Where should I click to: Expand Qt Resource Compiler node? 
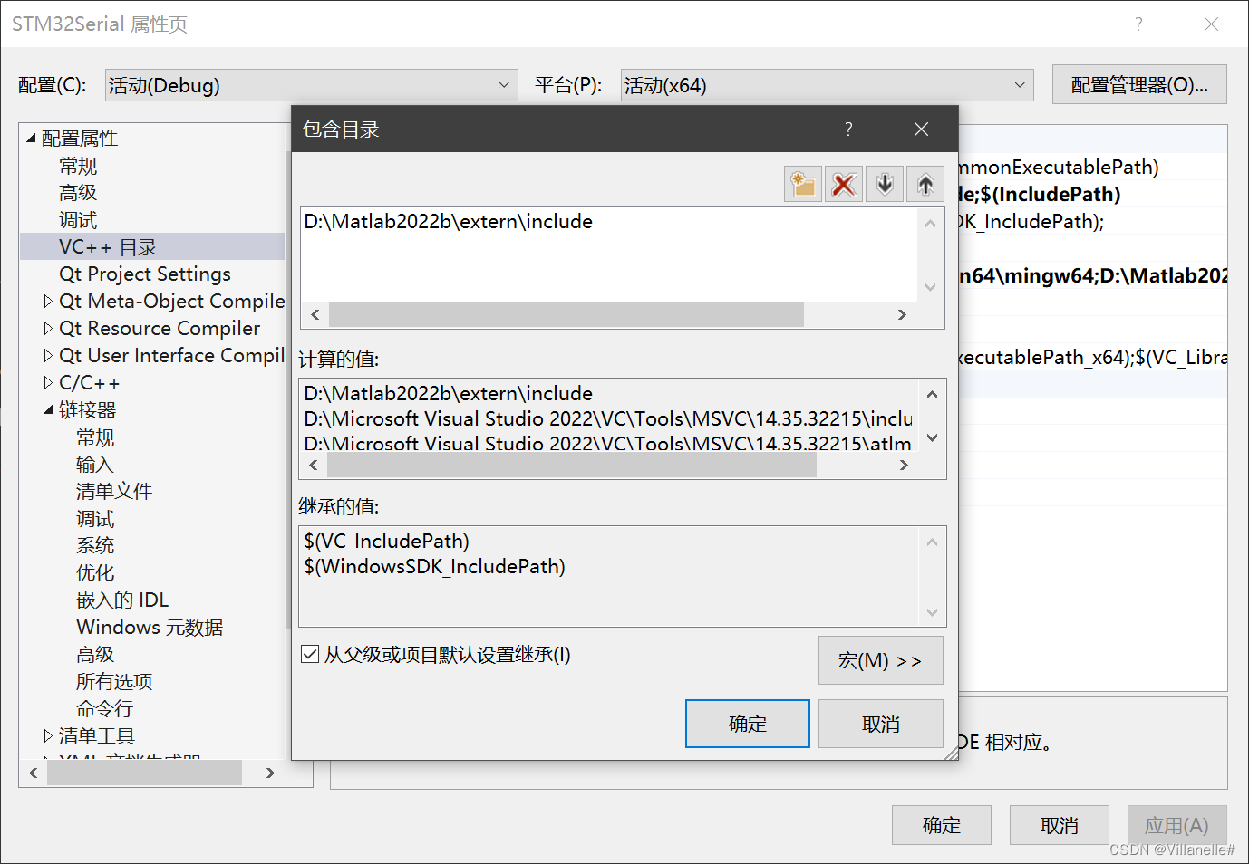[49, 329]
